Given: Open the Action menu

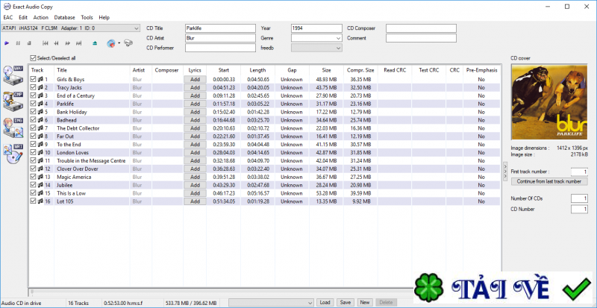Looking at the screenshot, I should [x=41, y=17].
